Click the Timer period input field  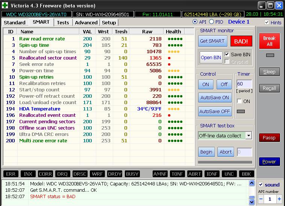click(244, 84)
